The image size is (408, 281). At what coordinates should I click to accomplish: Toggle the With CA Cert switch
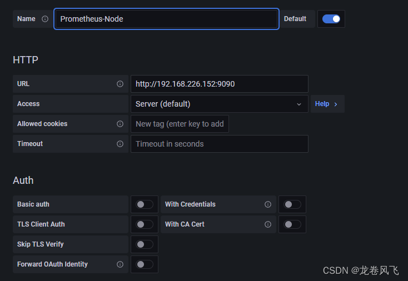coord(292,224)
